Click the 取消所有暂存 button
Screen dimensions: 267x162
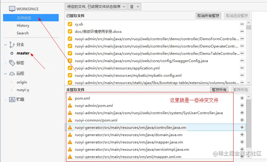click(x=208, y=16)
